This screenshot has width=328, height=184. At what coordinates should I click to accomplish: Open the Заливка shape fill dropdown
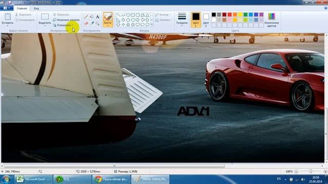point(163,20)
